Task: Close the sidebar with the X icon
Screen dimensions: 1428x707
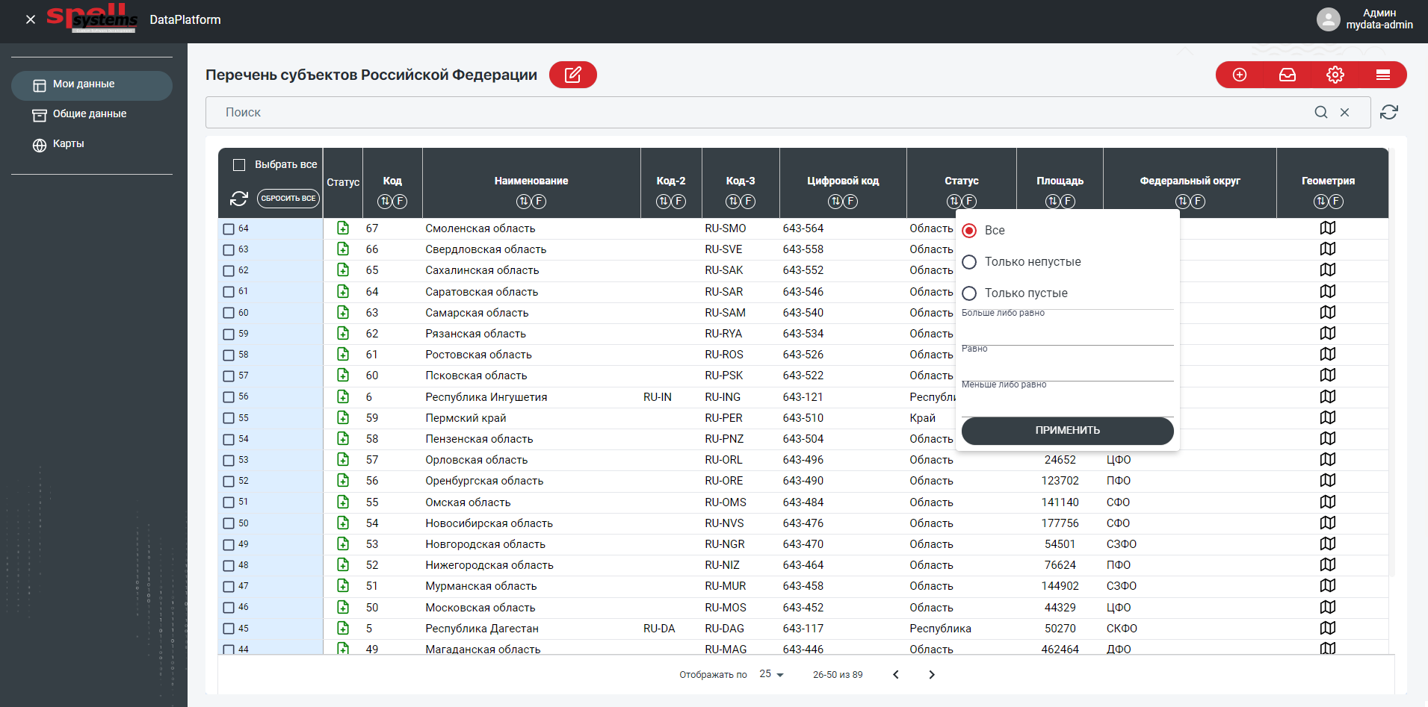Action: click(31, 19)
